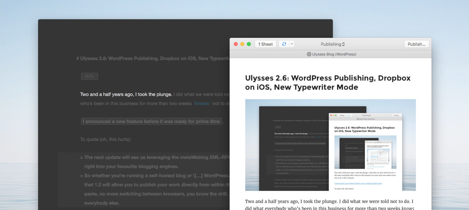The height and width of the screenshot is (210, 469).
Task: Open the dropdown arrow beside refresh
Action: coord(292,44)
